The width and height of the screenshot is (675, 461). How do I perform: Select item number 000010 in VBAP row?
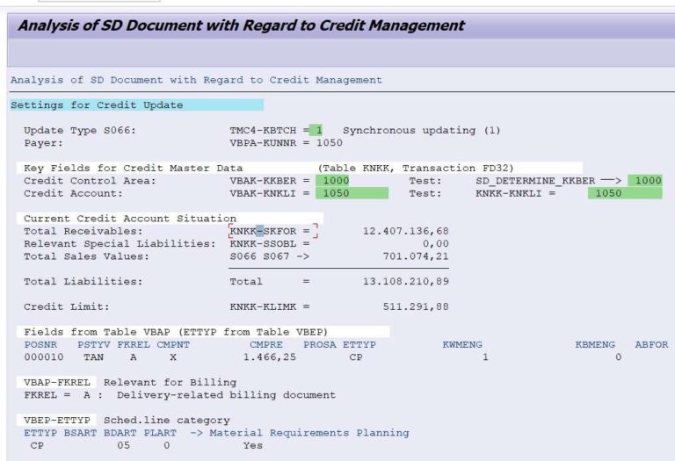coord(40,357)
